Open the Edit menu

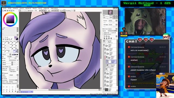[9, 8]
